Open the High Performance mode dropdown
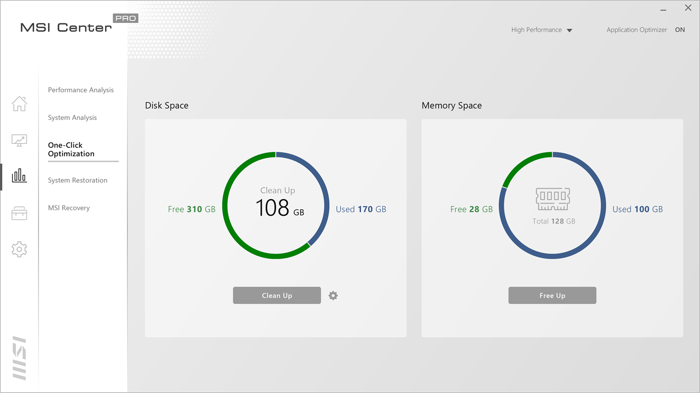Image resolution: width=700 pixels, height=393 pixels. click(x=542, y=29)
